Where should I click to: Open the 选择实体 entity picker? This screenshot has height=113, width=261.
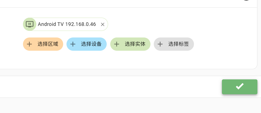pos(130,44)
